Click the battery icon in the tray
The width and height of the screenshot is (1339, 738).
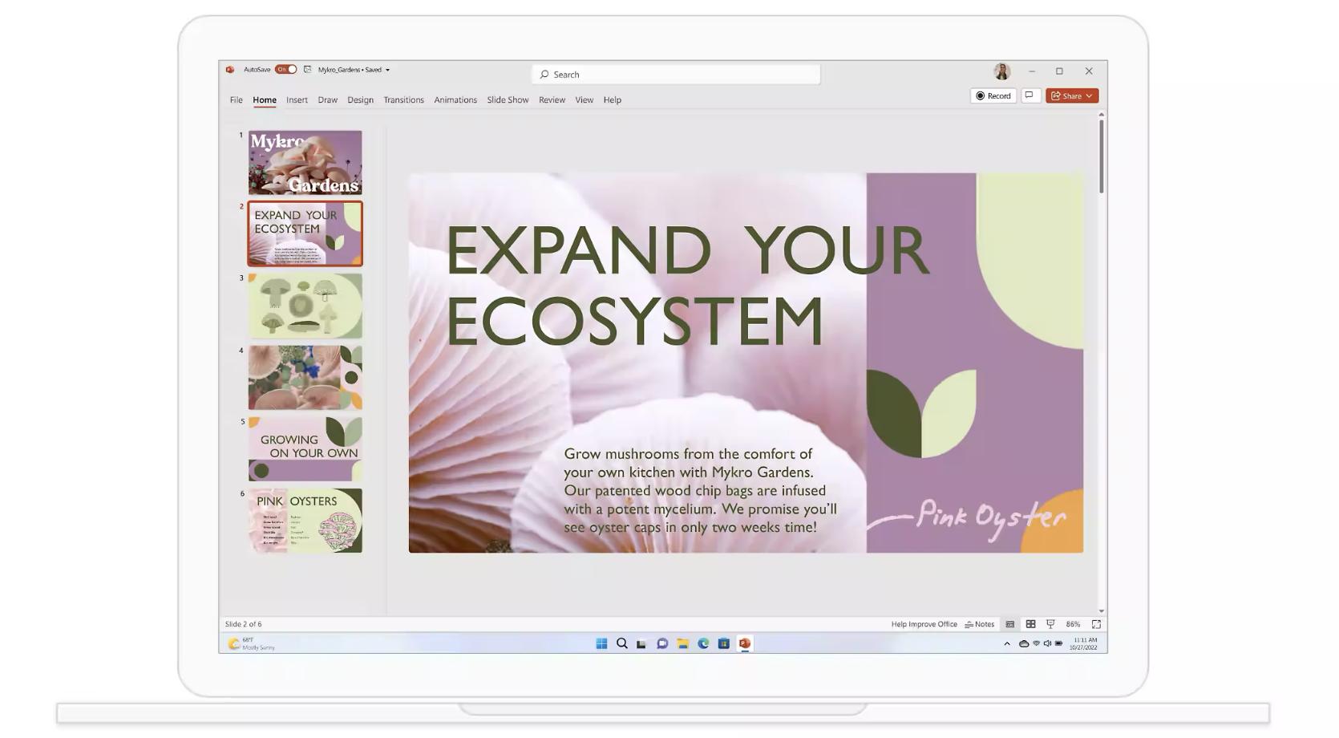click(x=1059, y=643)
